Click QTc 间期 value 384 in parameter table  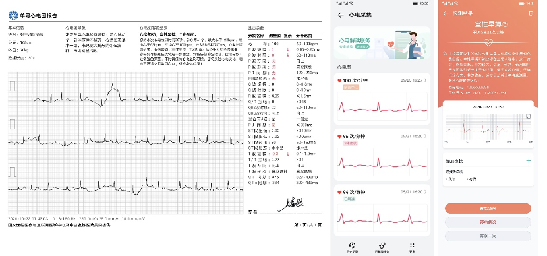point(275,183)
